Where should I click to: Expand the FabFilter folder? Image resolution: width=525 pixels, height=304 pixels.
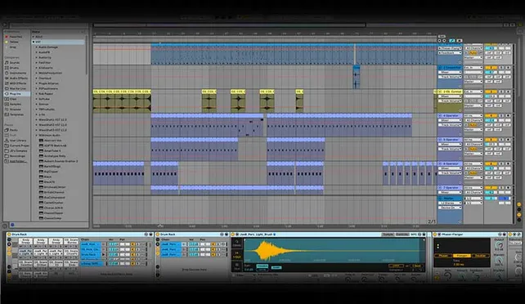(x=37, y=63)
